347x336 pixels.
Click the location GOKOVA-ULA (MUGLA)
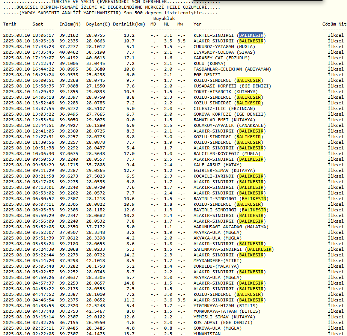tap(217, 328)
